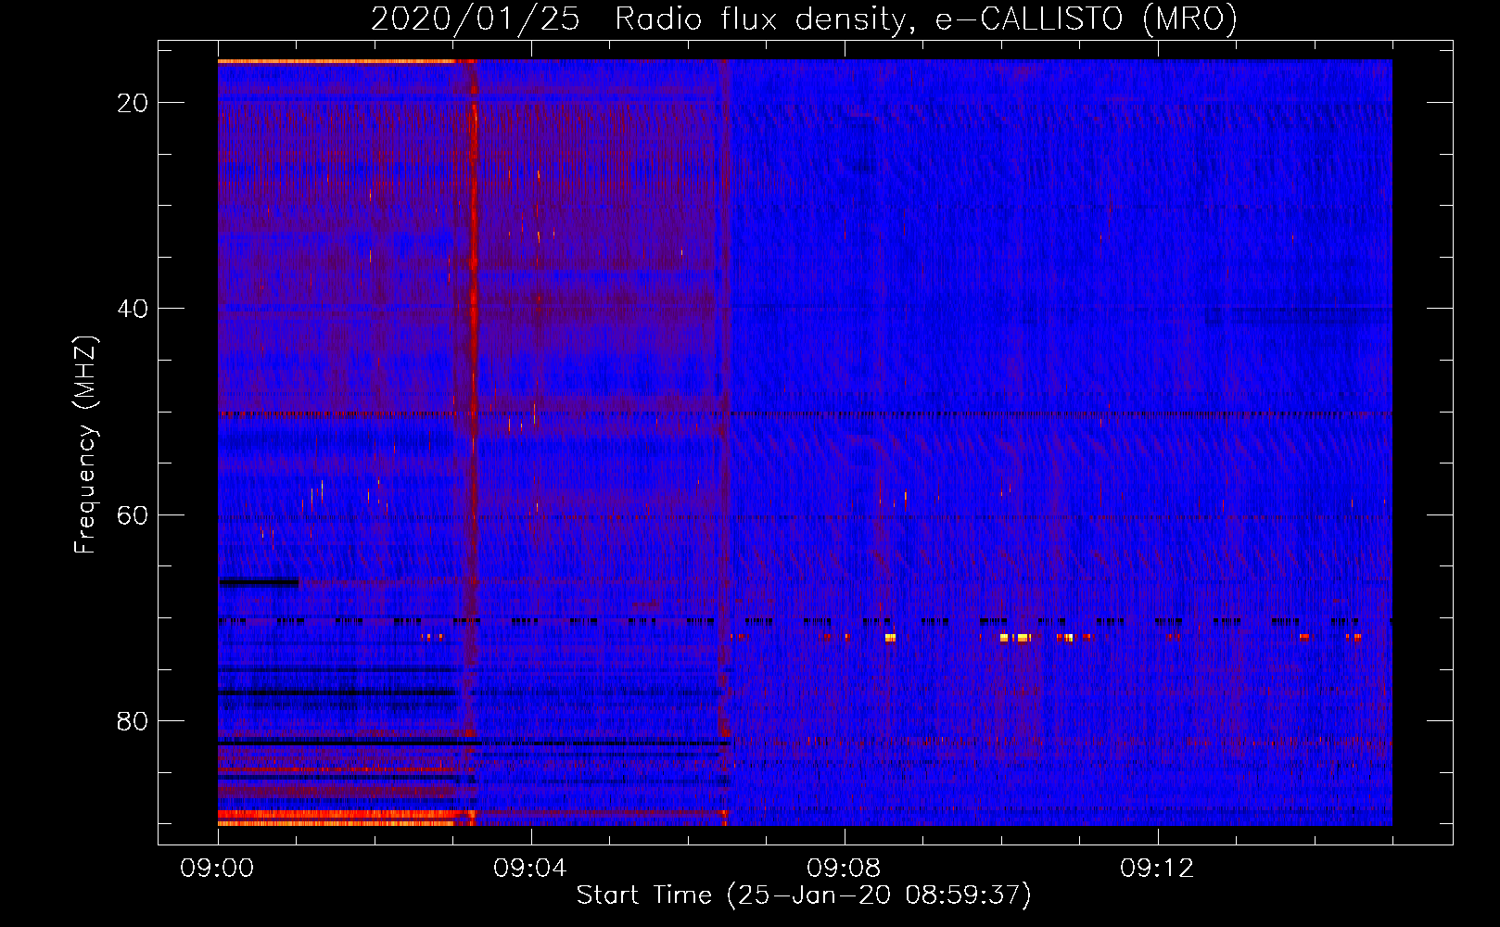
Task: Click the '20' frequency tick label
Action: 133,103
